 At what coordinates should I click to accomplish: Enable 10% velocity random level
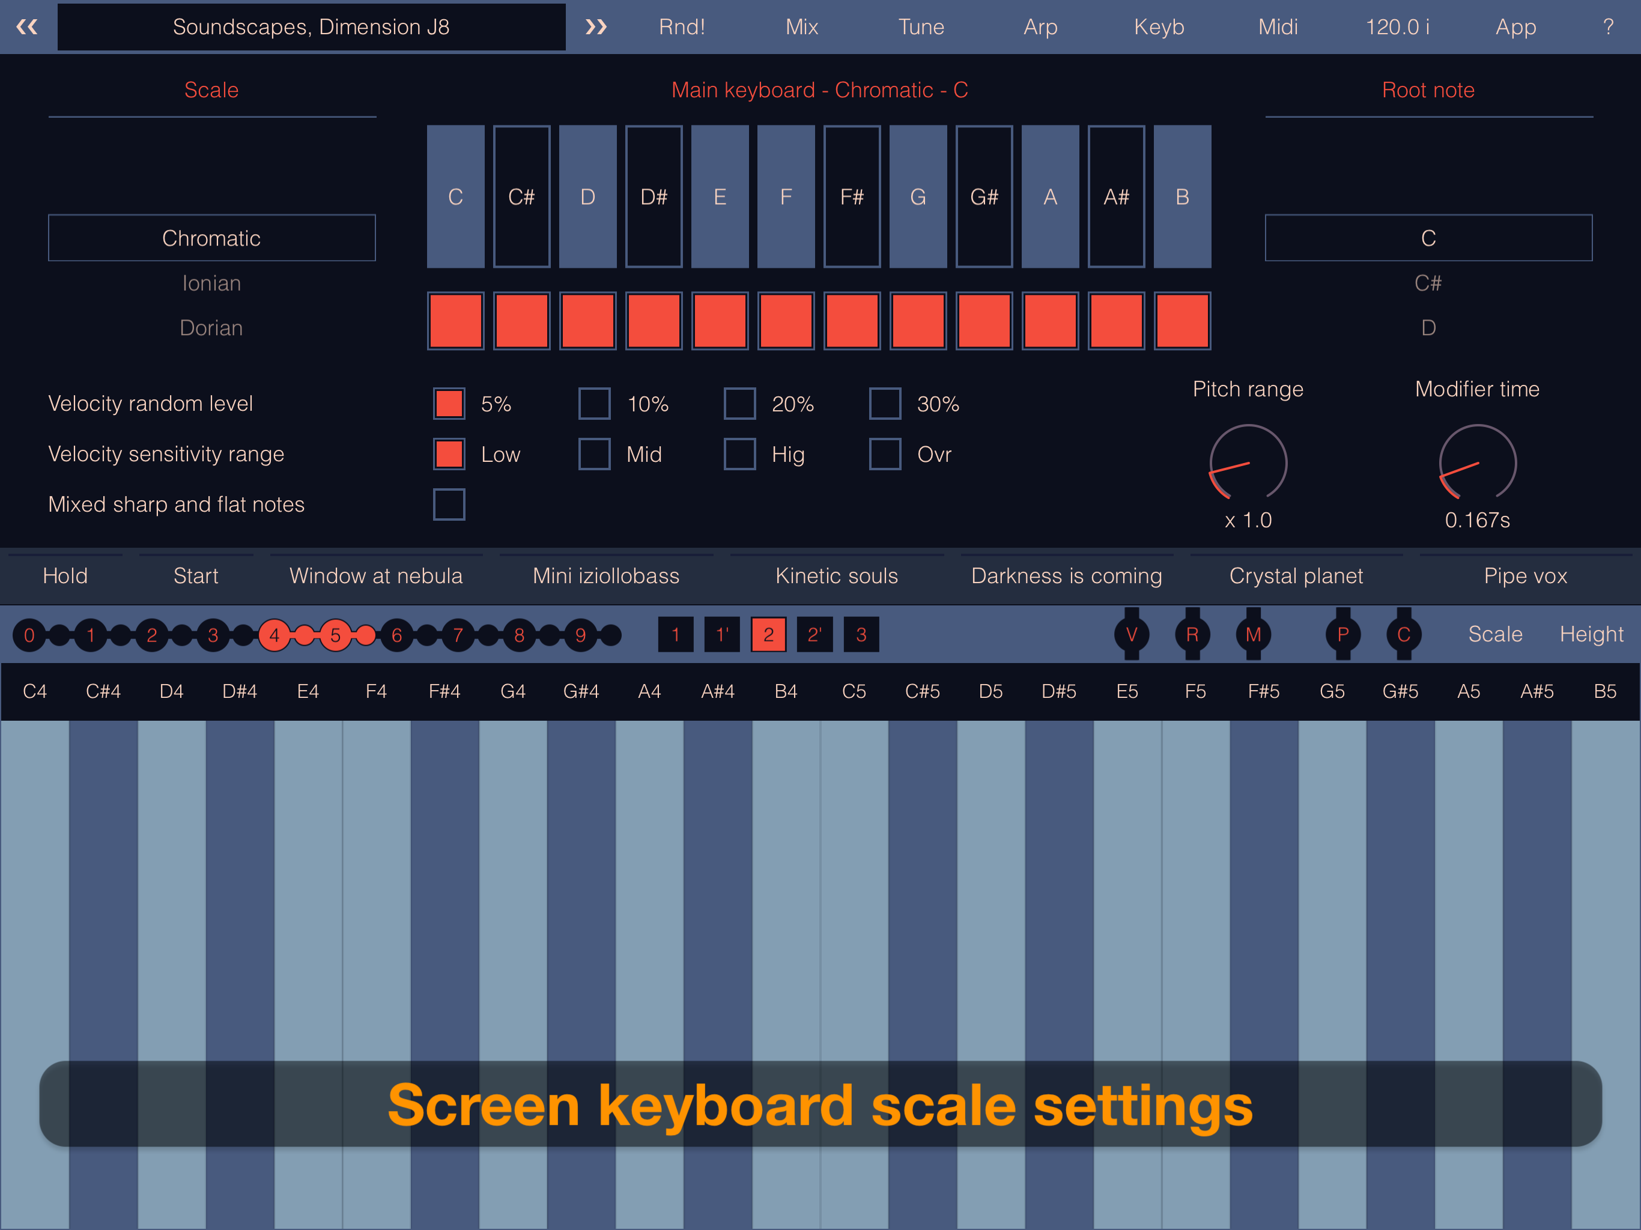coord(594,404)
